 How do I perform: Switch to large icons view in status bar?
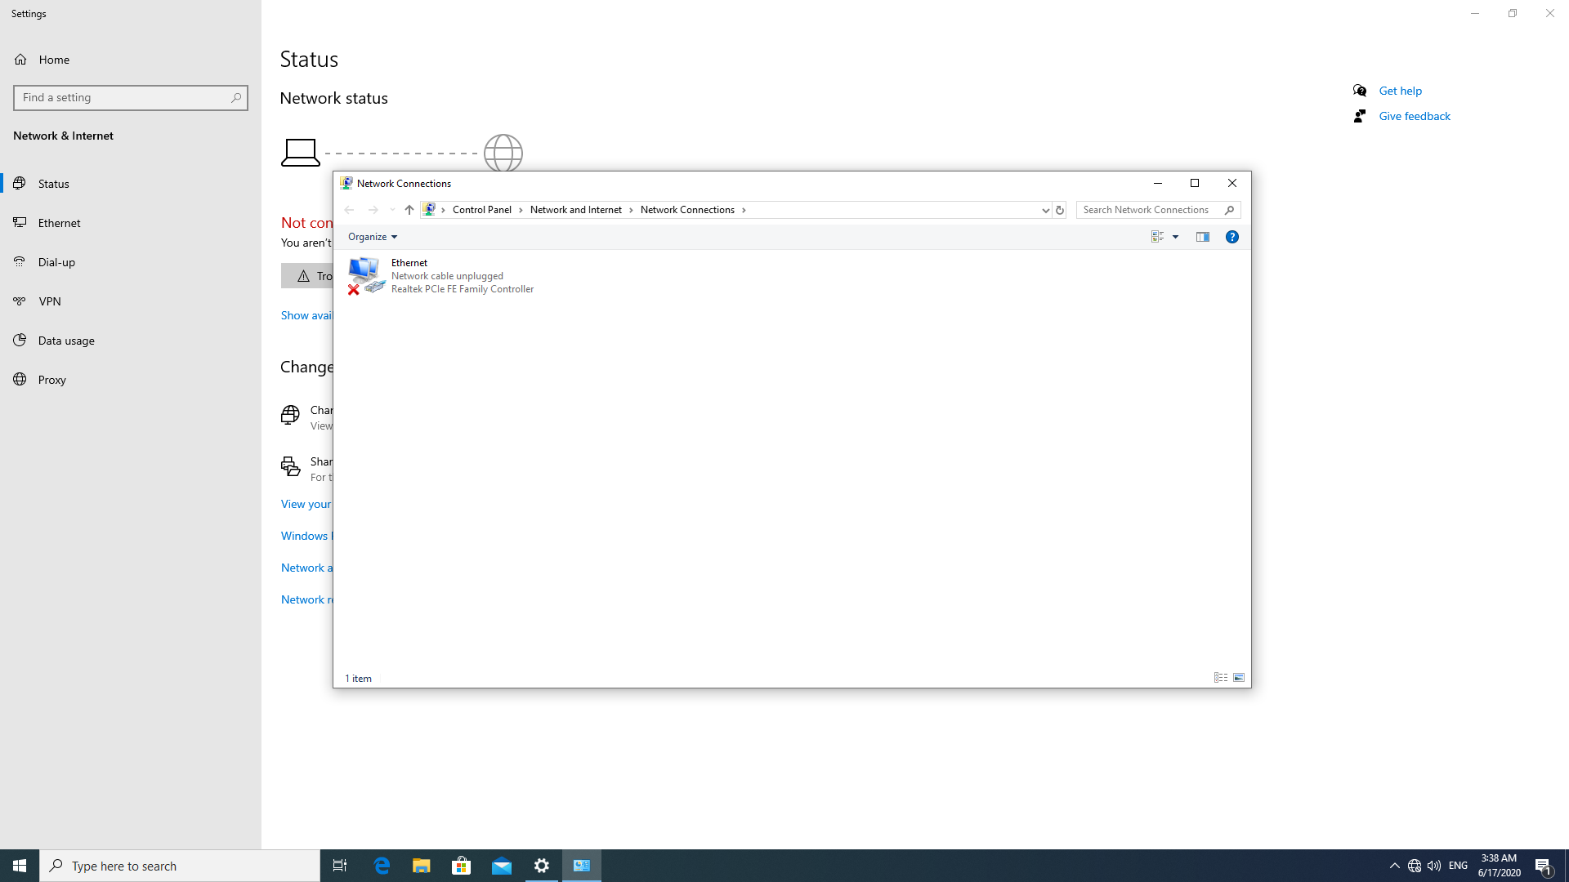click(x=1239, y=678)
